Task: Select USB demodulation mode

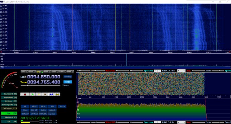Action: pyautogui.click(x=55, y=72)
